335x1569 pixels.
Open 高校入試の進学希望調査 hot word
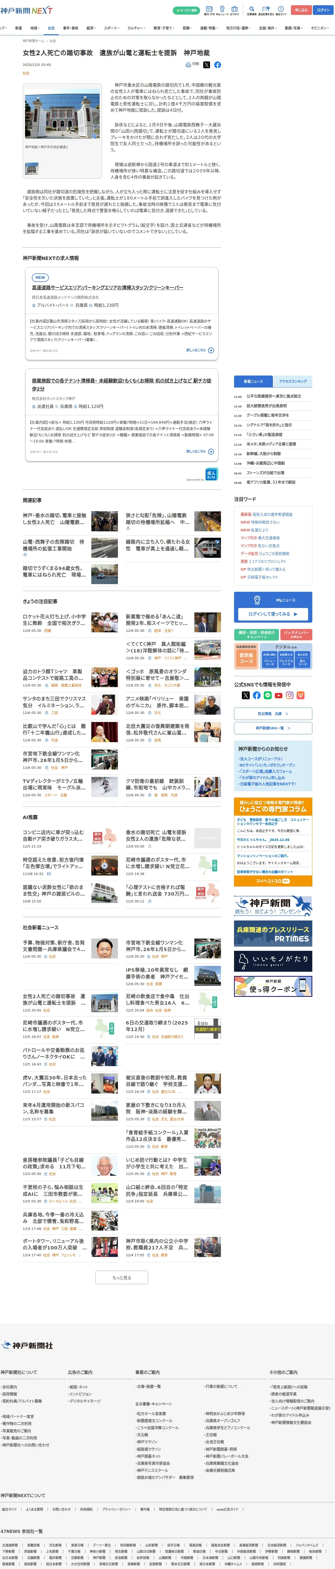point(272,514)
